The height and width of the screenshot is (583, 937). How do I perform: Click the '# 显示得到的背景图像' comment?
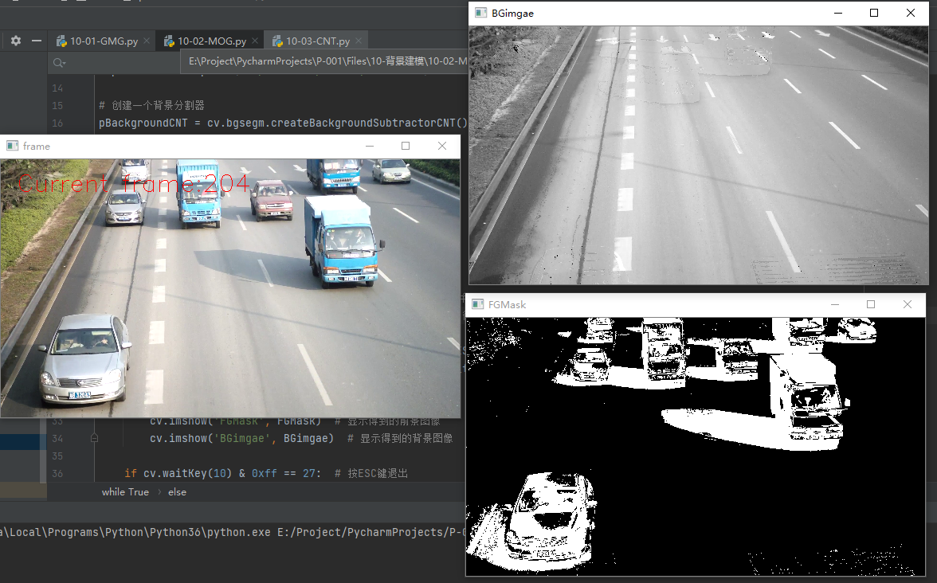[x=400, y=438]
